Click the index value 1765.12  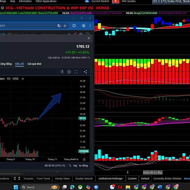coord(83,47)
